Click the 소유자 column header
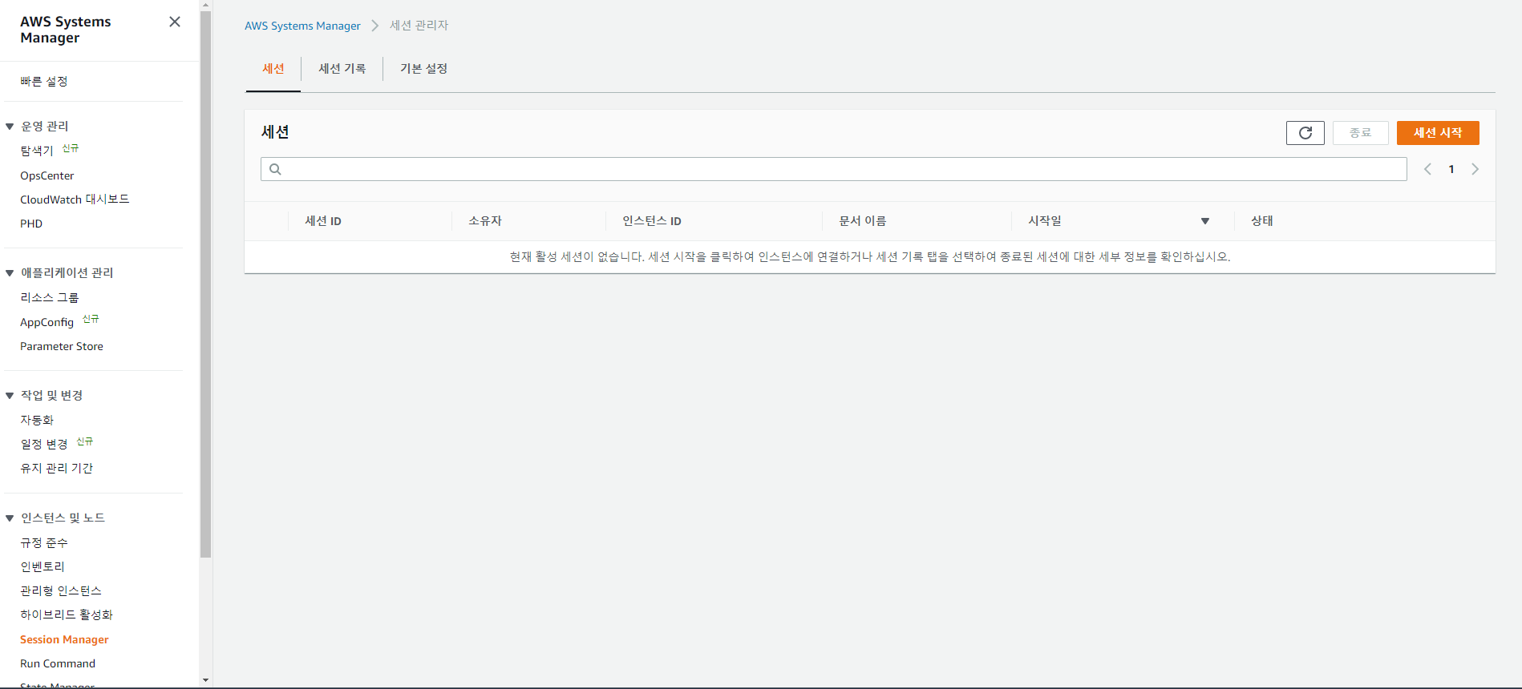The width and height of the screenshot is (1522, 689). tap(485, 221)
